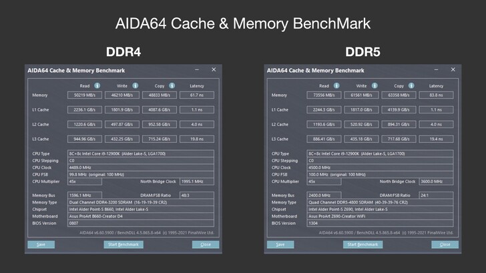
Task: Select L1 Cache Write value 1801.9 GB/s
Action: 122,109
